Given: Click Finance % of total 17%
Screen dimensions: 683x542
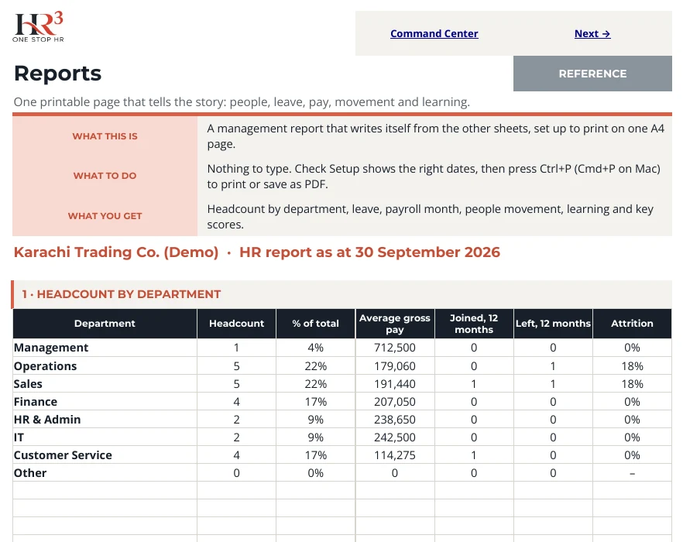Looking at the screenshot, I should coord(315,402).
